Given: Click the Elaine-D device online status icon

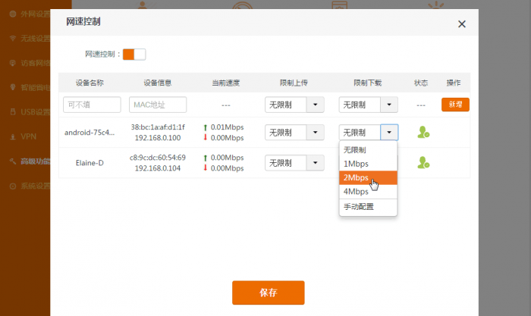Looking at the screenshot, I should click(423, 162).
